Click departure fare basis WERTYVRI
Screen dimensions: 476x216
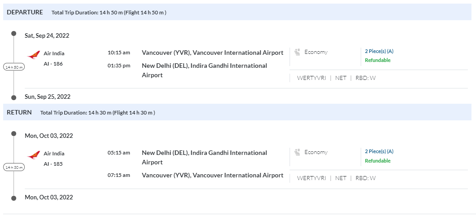click(x=311, y=78)
